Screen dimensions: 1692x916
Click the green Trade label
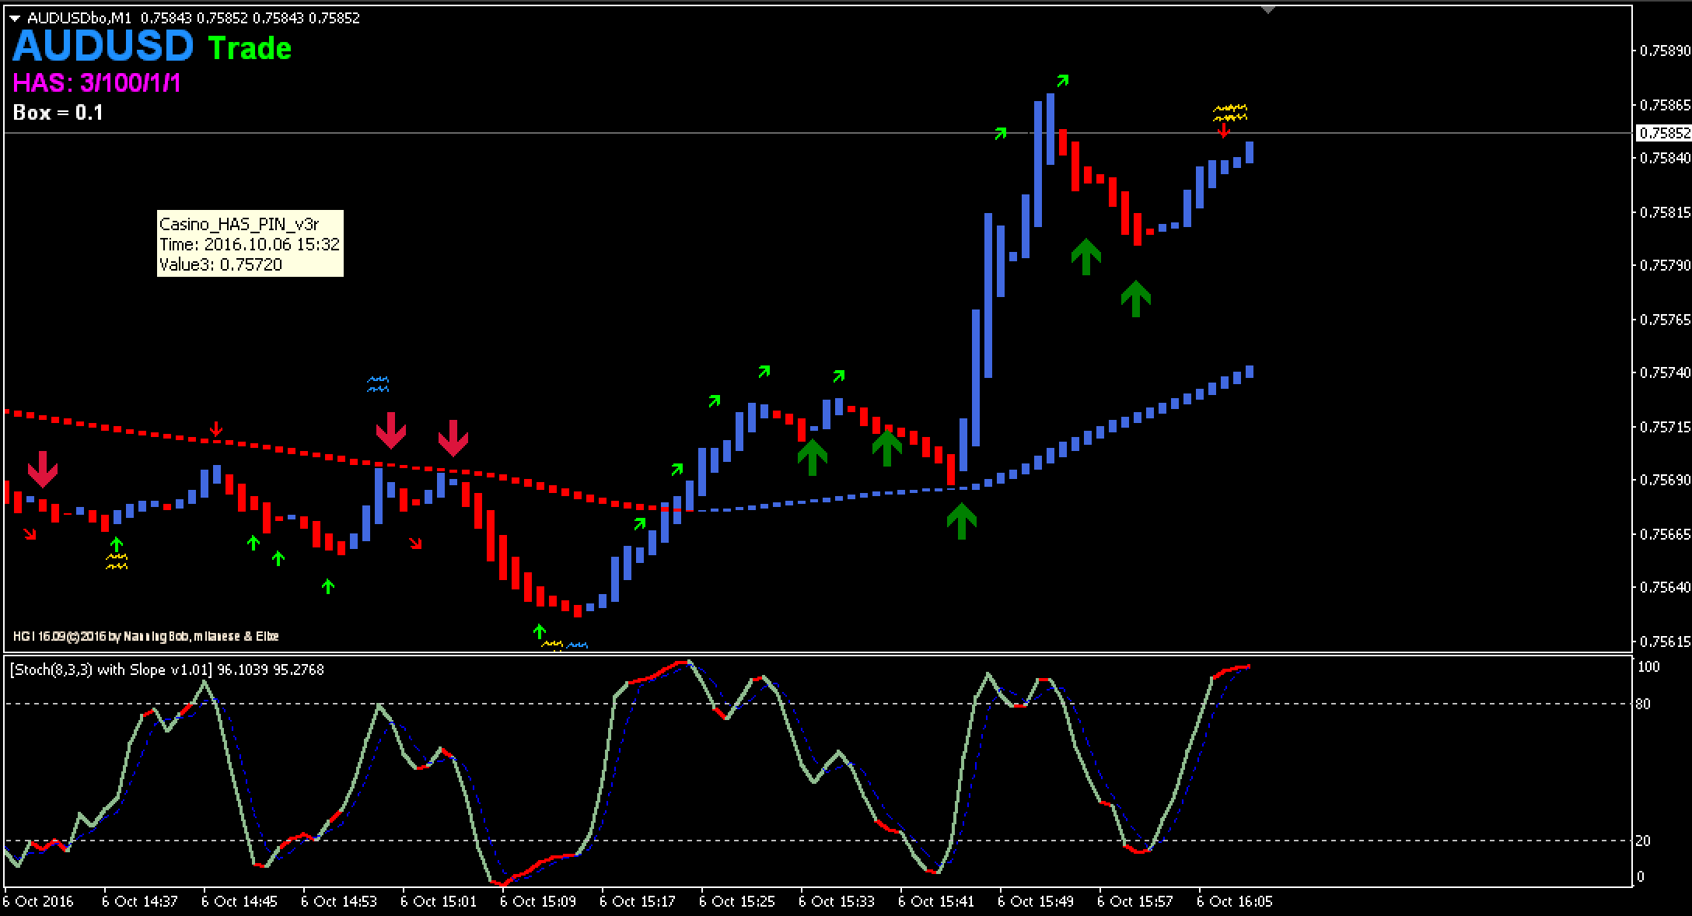click(250, 48)
